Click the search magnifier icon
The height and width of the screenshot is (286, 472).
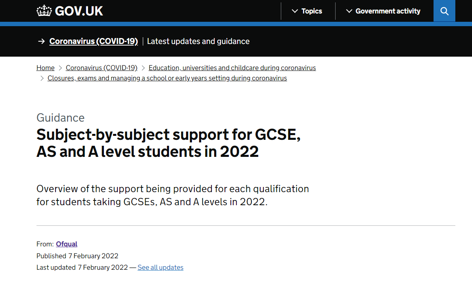[444, 11]
